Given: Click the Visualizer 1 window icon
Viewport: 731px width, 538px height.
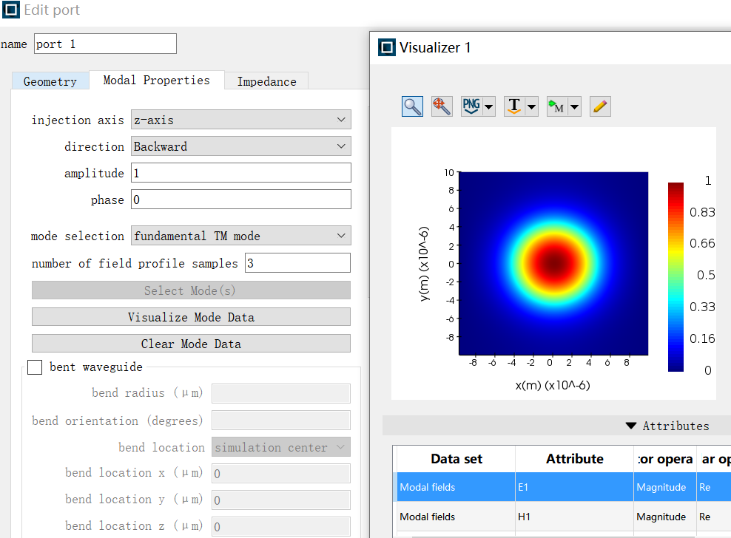Looking at the screenshot, I should click(x=387, y=48).
